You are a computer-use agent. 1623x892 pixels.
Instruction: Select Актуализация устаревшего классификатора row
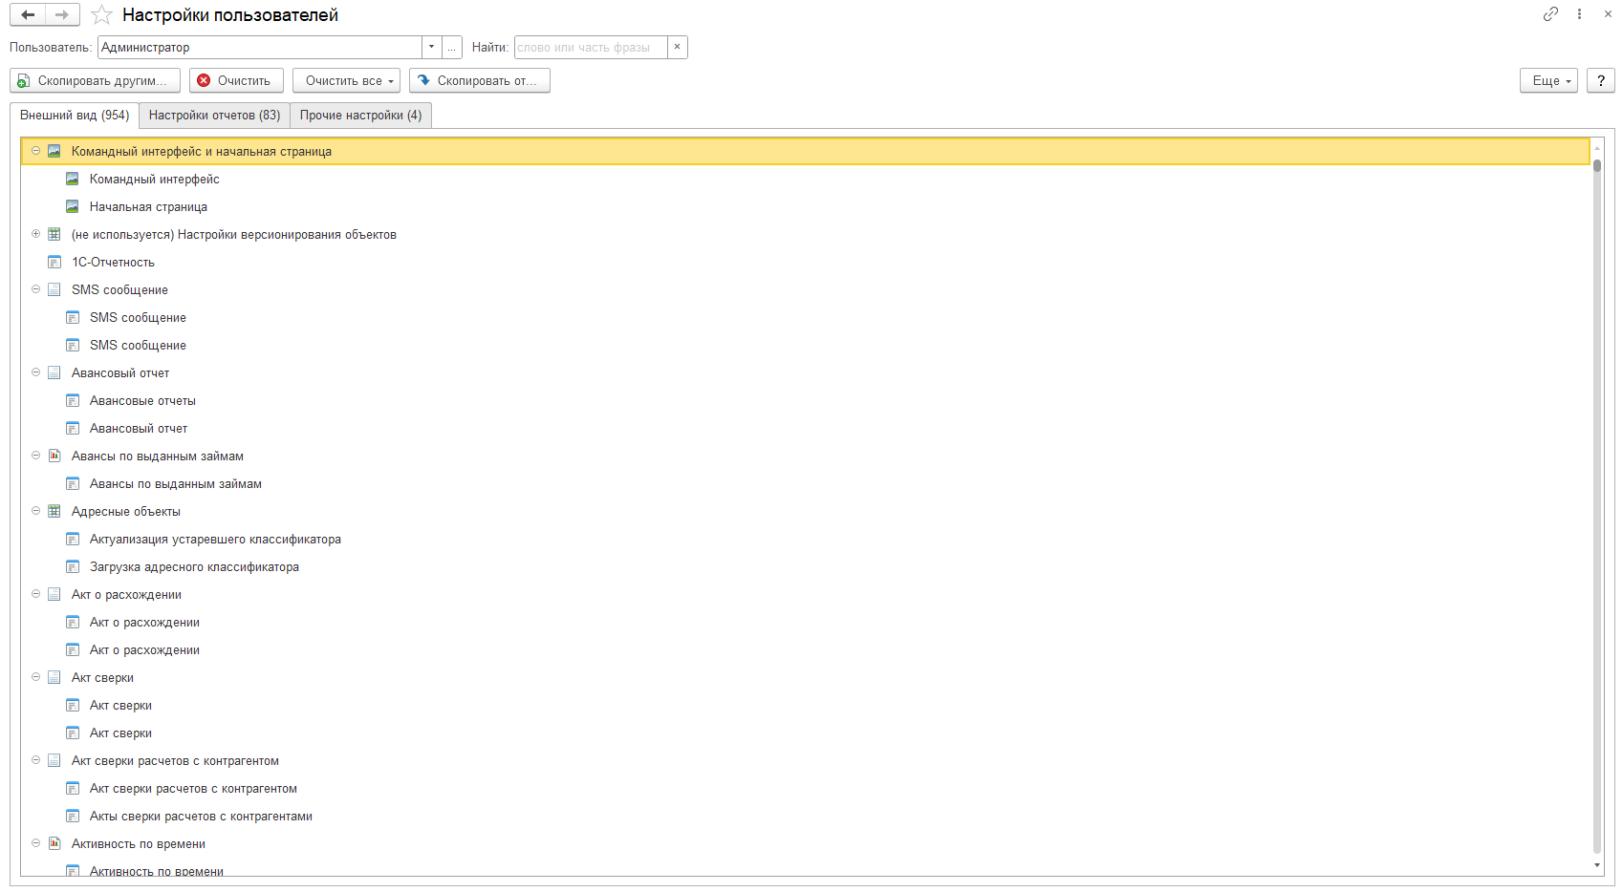[805, 539]
